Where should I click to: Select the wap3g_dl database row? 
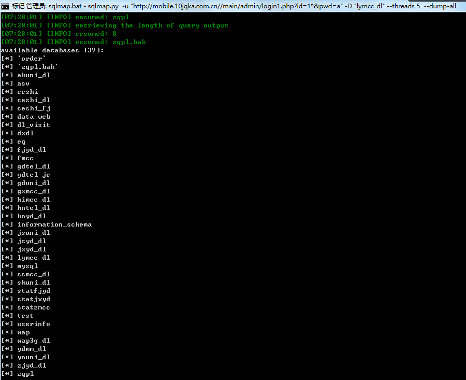[25, 341]
